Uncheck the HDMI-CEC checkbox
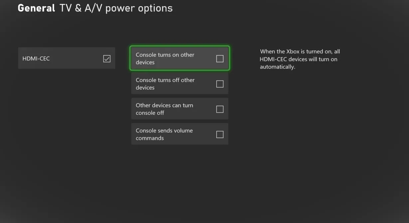 tap(107, 59)
